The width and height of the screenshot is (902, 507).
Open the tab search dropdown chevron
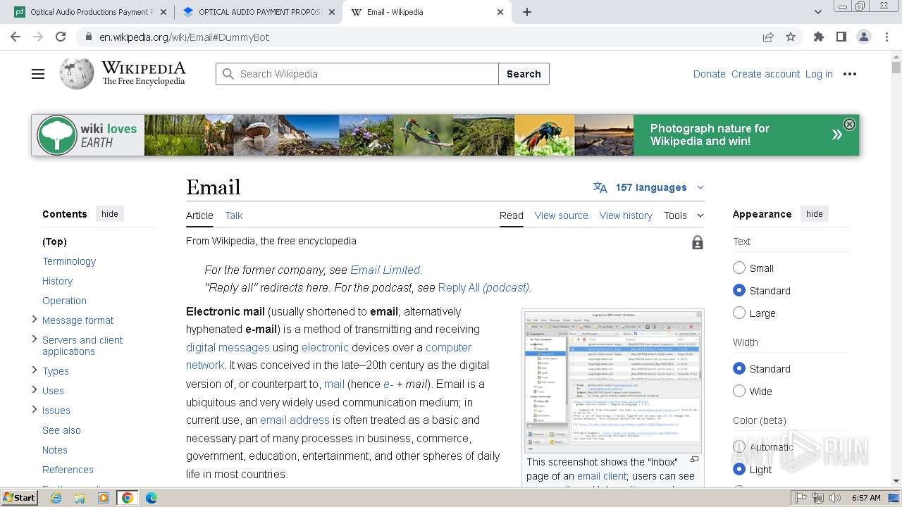click(818, 12)
